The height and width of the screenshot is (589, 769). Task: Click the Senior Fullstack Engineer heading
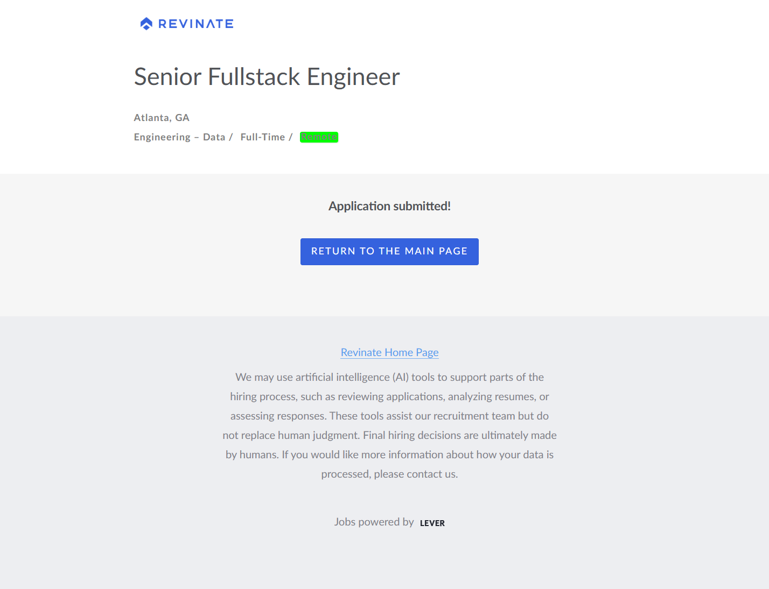pyautogui.click(x=267, y=76)
